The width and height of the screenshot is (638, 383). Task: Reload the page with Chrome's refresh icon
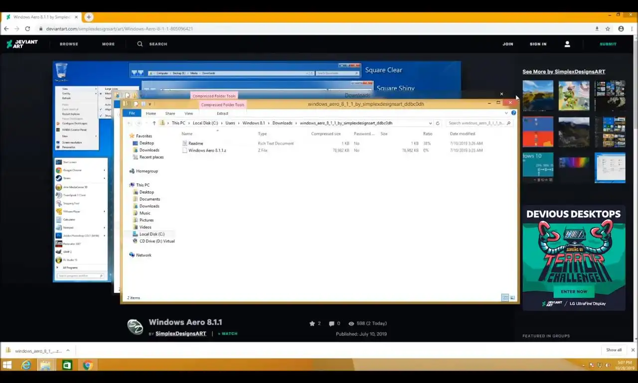(x=27, y=29)
